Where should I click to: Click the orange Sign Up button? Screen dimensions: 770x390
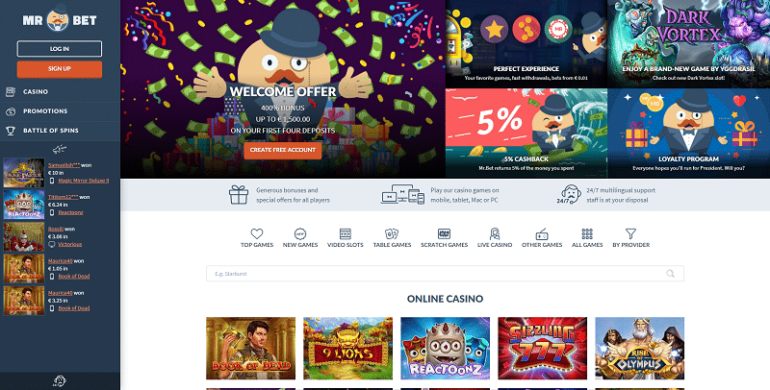coord(60,69)
